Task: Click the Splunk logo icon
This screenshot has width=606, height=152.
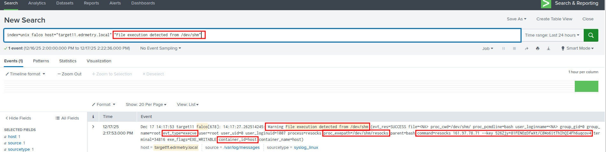Action: pos(546,3)
